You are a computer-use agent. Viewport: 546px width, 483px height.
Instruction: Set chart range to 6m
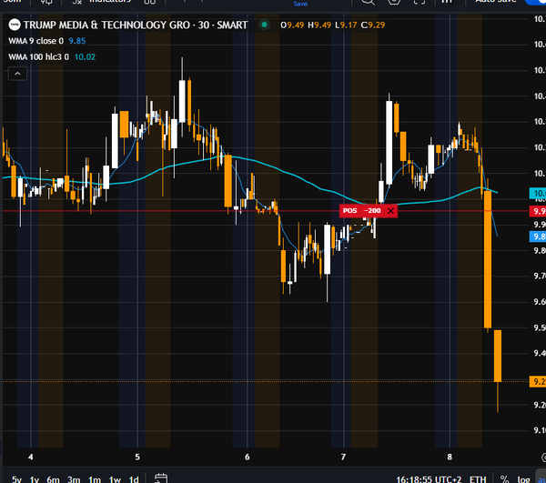(54, 479)
